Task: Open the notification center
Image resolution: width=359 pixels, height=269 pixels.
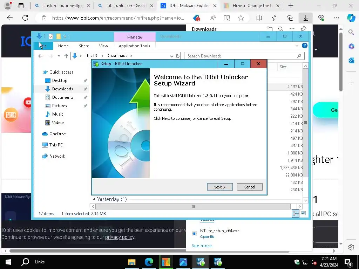Action: 348,262
